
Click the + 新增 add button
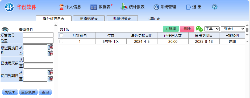[171, 29]
